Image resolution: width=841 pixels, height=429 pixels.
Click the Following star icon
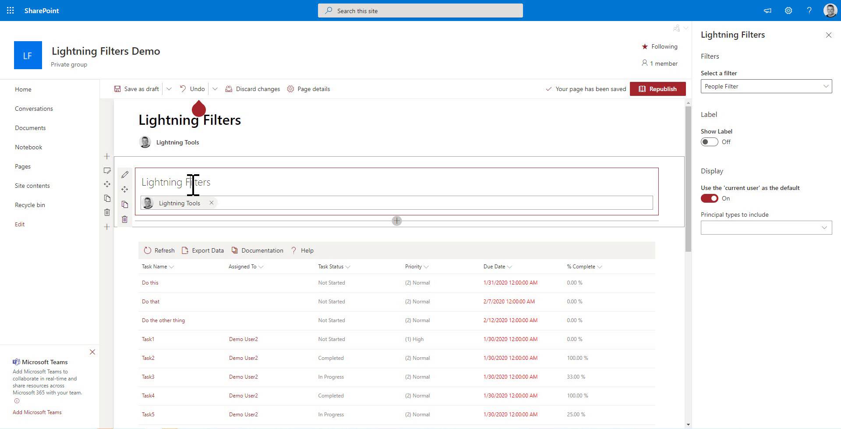point(644,46)
